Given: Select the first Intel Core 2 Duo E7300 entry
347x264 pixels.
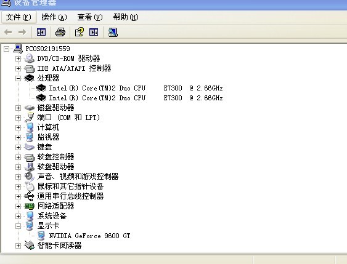Looking at the screenshot, I should (136, 88).
